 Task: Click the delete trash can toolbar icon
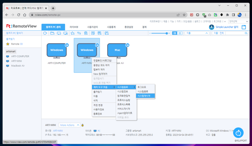tap(86, 33)
